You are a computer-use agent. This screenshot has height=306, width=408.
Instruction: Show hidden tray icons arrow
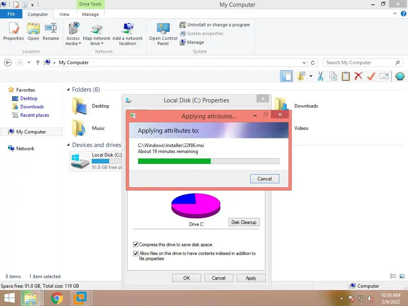pyautogui.click(x=341, y=298)
